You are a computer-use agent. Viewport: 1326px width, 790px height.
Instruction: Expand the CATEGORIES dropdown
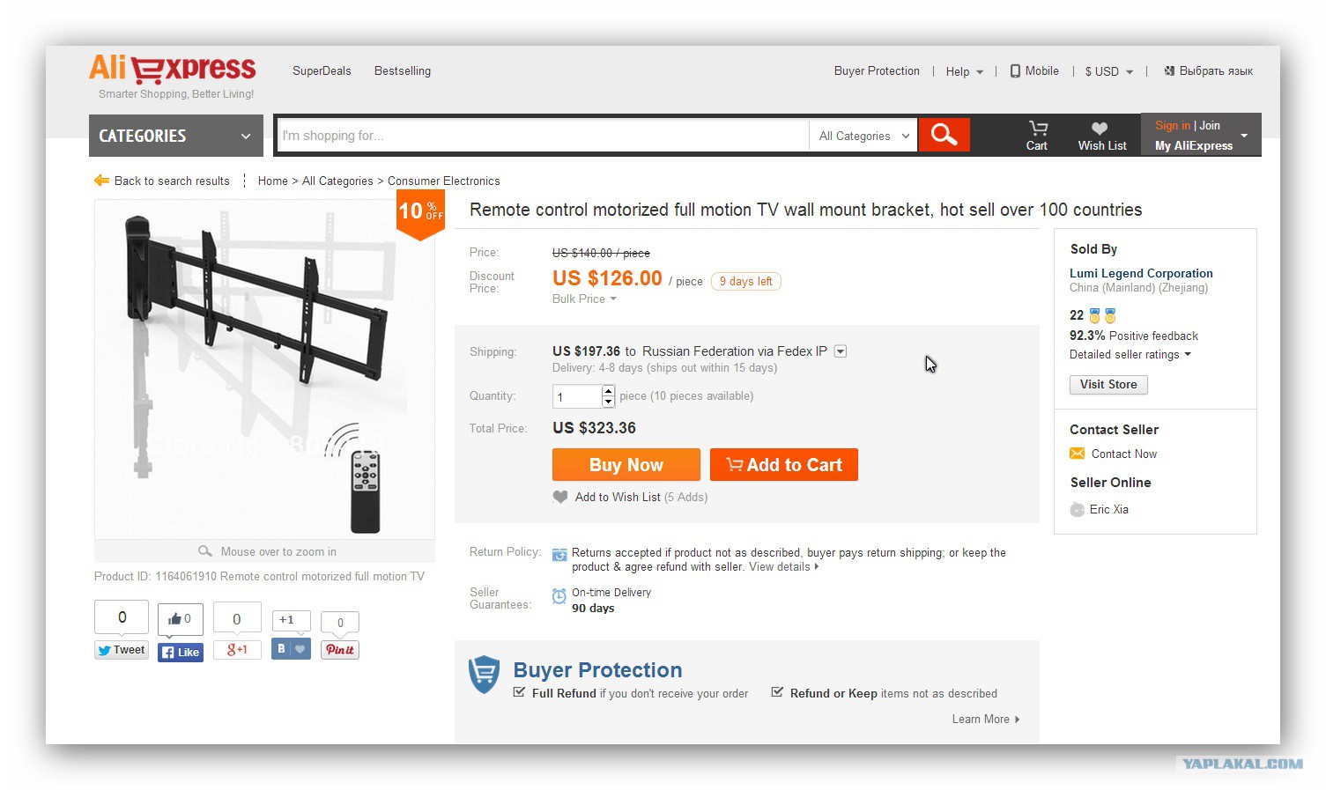[176, 136]
